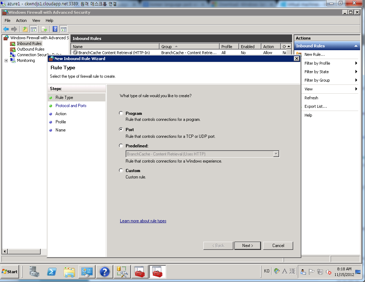Switch to first red toolbox taskbar window
Viewport: 365px width, 282px height.
140,271
